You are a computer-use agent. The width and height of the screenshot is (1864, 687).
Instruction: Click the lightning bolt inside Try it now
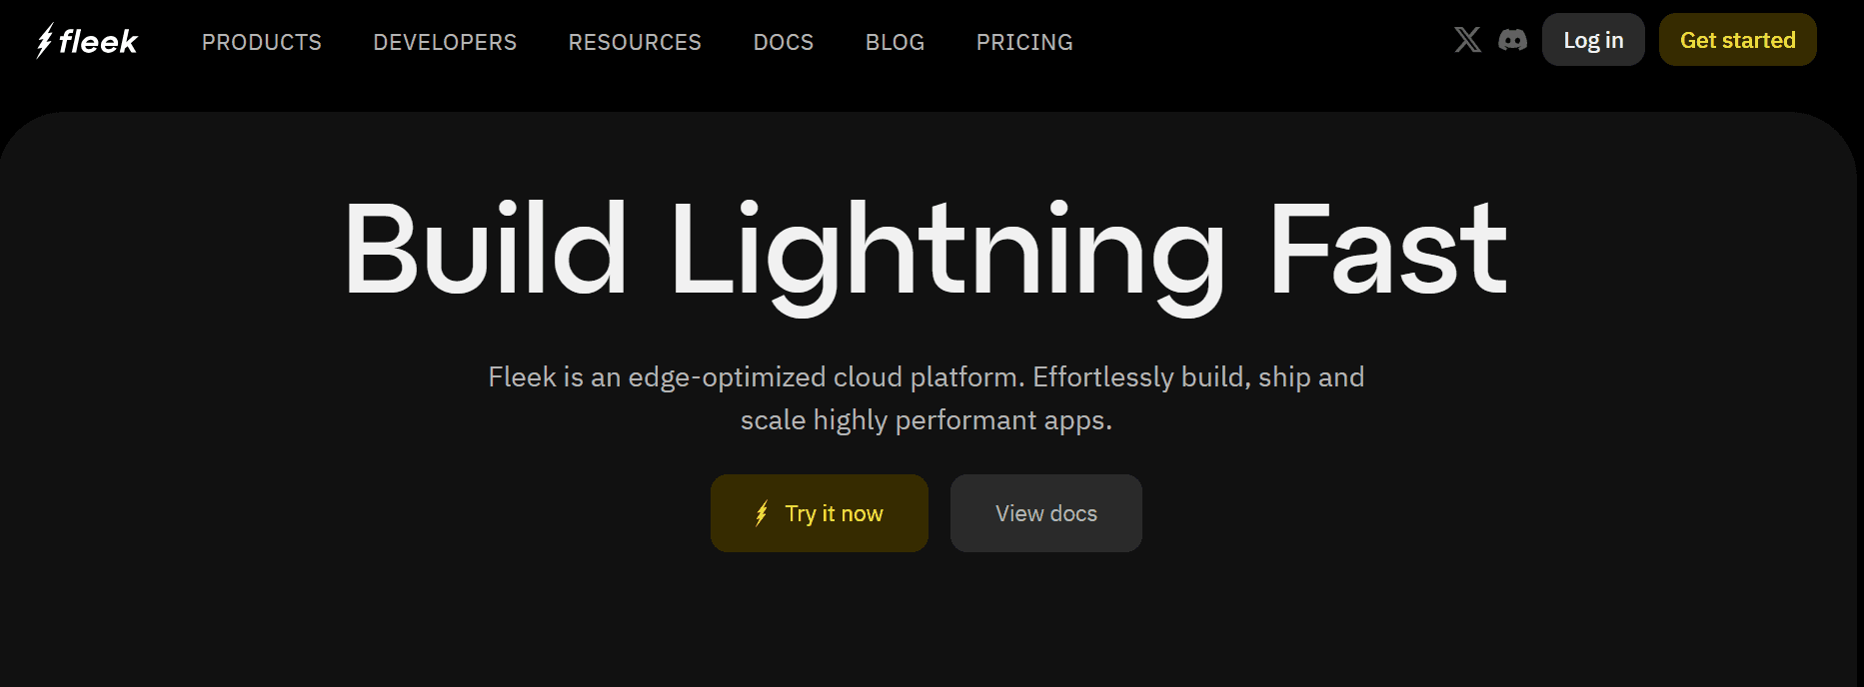[762, 513]
